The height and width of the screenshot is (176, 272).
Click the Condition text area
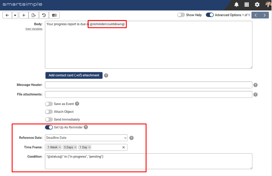point(149,161)
